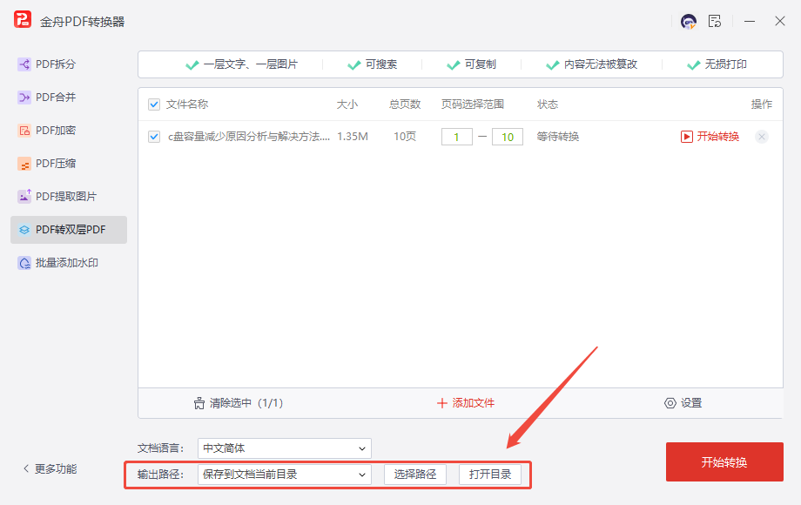
Task: Click the 大小 column header
Action: pyautogui.click(x=347, y=104)
